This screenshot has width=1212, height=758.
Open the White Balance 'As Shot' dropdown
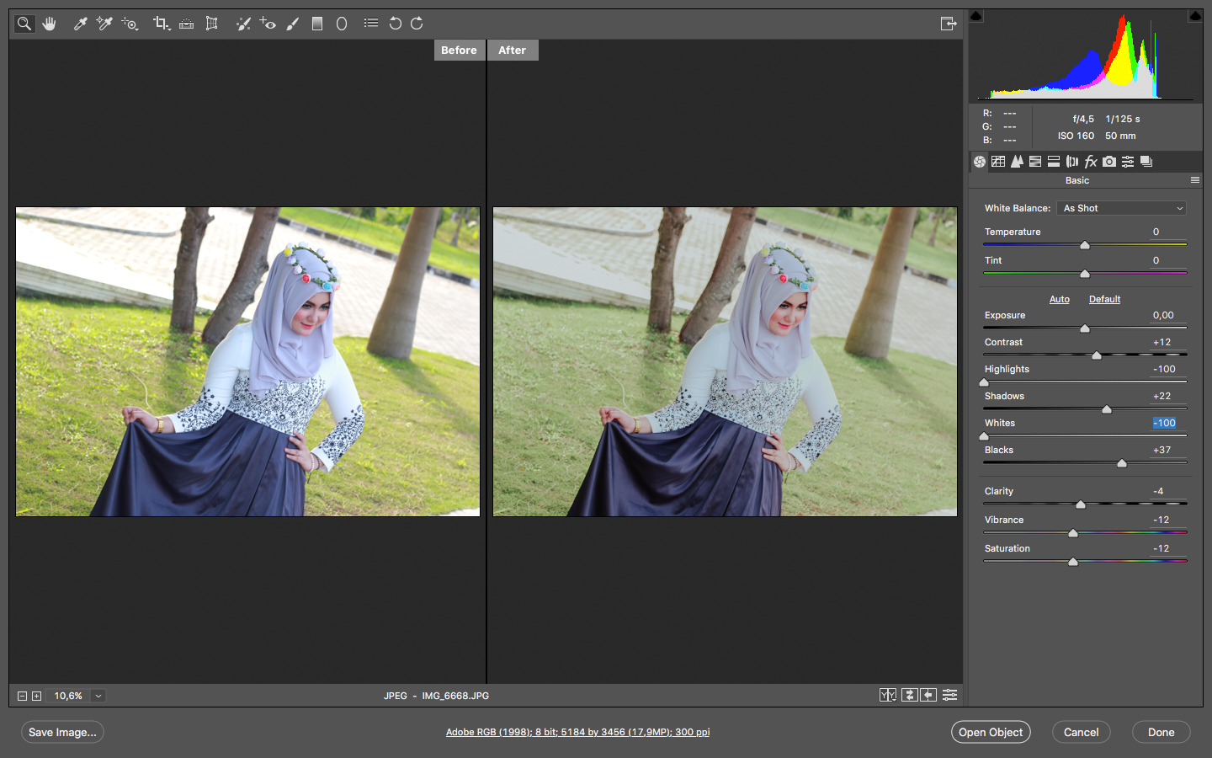(x=1122, y=208)
